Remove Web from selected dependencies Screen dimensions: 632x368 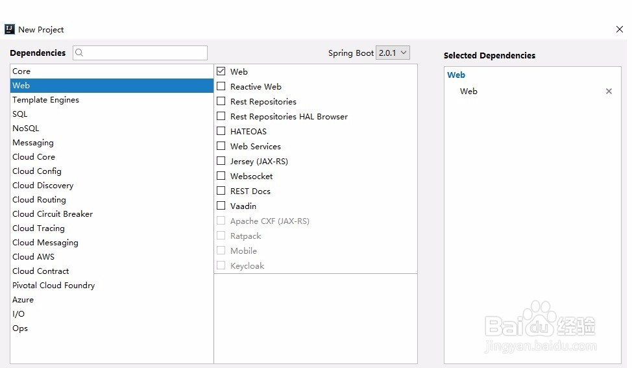[609, 92]
